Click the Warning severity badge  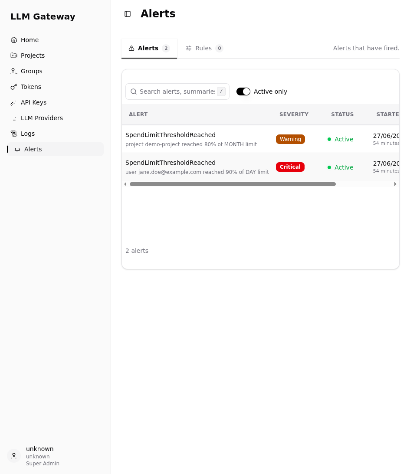tap(290, 139)
